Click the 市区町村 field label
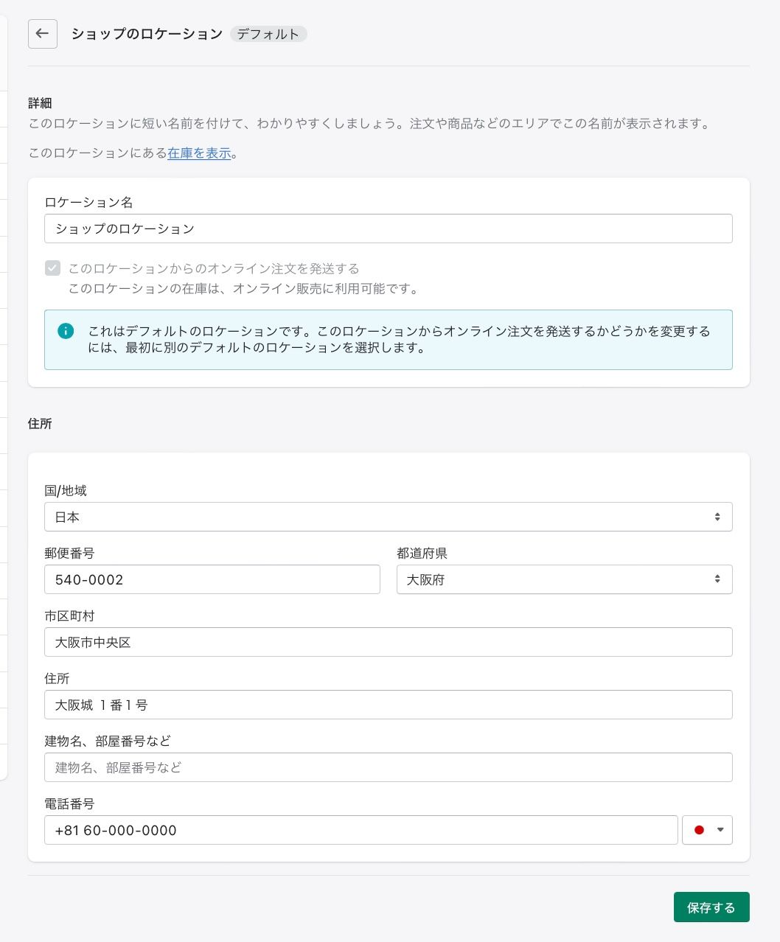Screen dimensions: 780x942 (x=69, y=616)
